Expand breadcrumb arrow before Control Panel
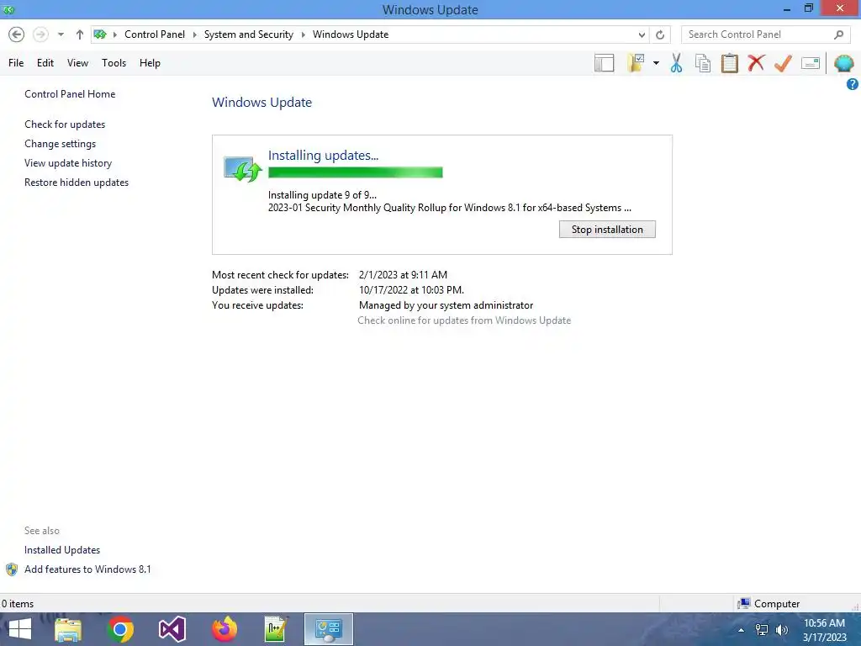The width and height of the screenshot is (861, 646). [114, 34]
